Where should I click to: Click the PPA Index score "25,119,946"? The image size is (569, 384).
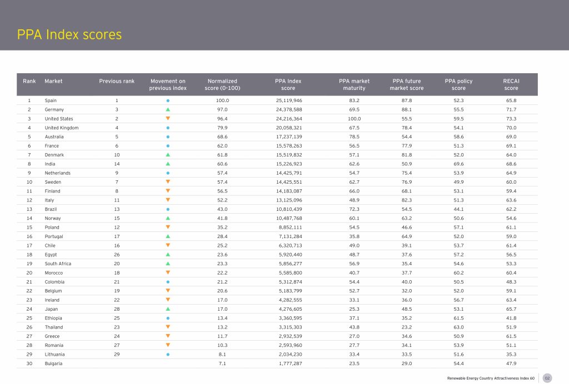click(289, 100)
